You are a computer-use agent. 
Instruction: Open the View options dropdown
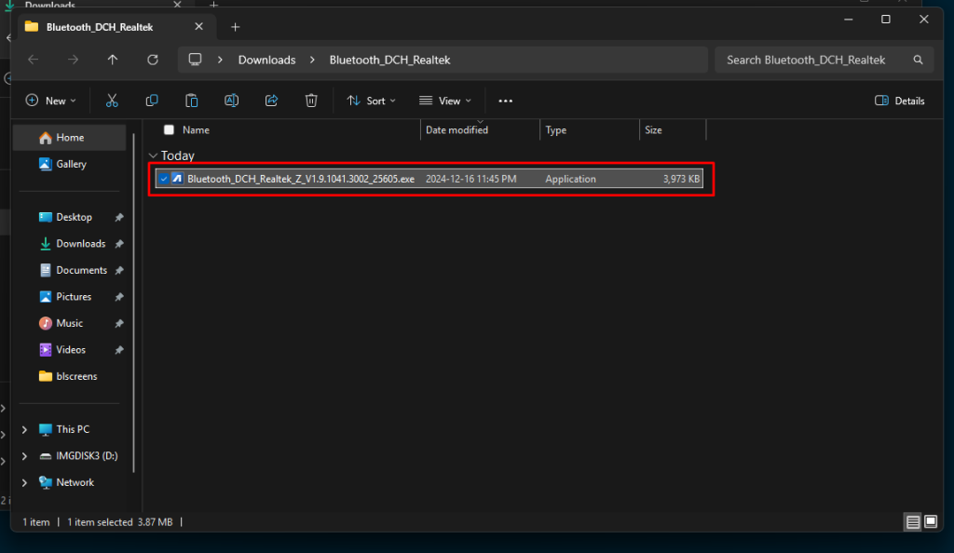click(444, 100)
